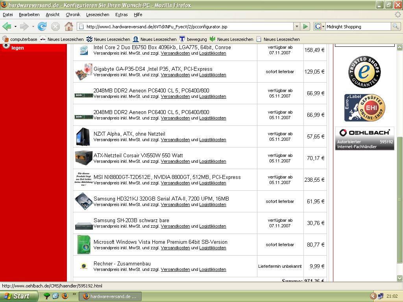Open the last Neues Lesezeichen page bookmark

pyautogui.click(x=278, y=39)
